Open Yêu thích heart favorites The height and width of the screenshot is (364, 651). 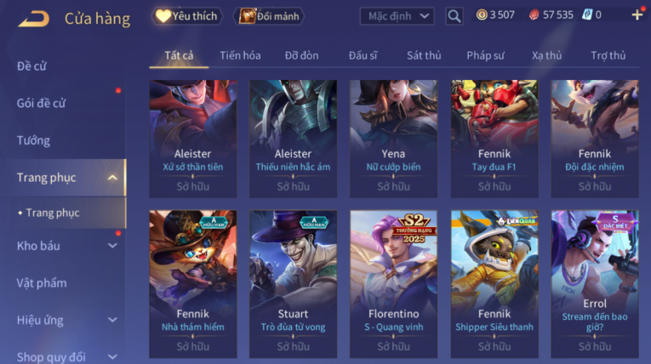click(x=163, y=16)
